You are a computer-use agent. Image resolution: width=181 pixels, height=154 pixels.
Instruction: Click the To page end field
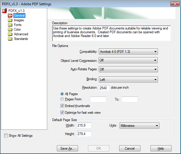130,99
